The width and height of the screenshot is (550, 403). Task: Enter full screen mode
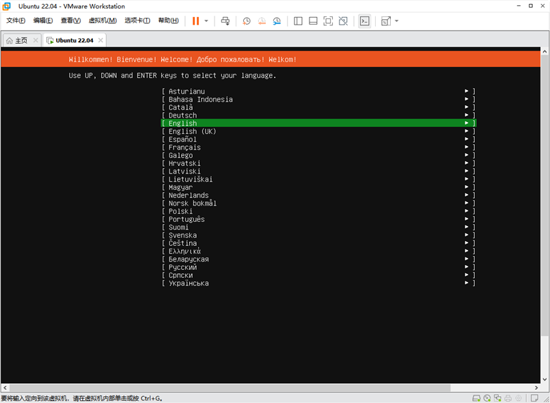[x=328, y=21]
